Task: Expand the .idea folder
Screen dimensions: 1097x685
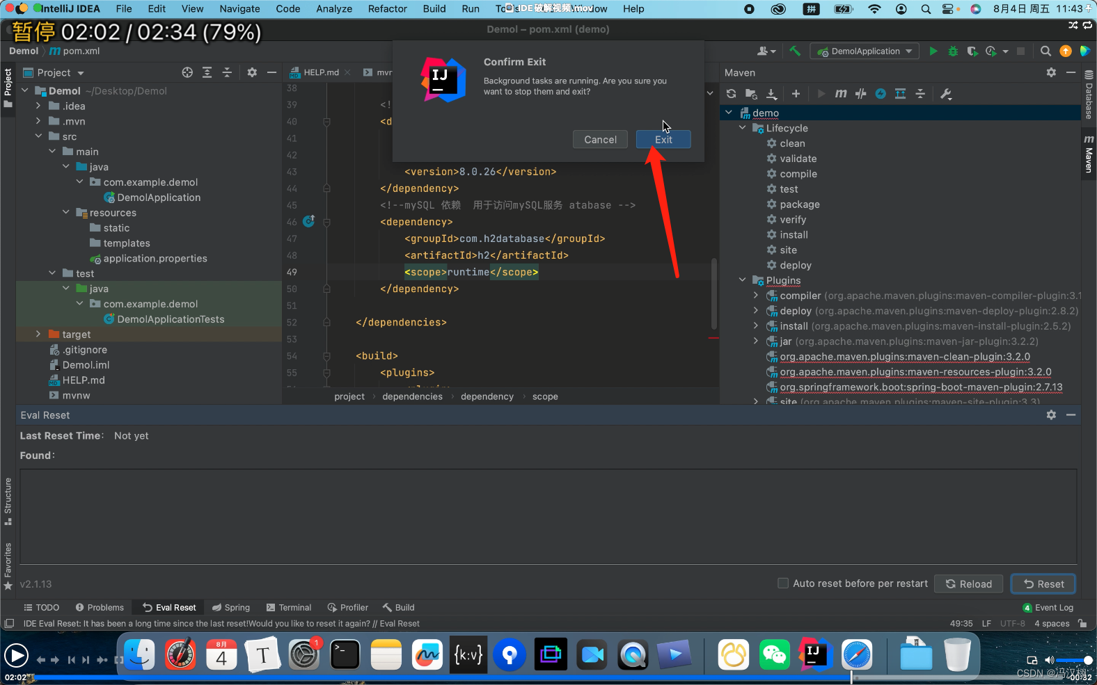Action: [38, 106]
